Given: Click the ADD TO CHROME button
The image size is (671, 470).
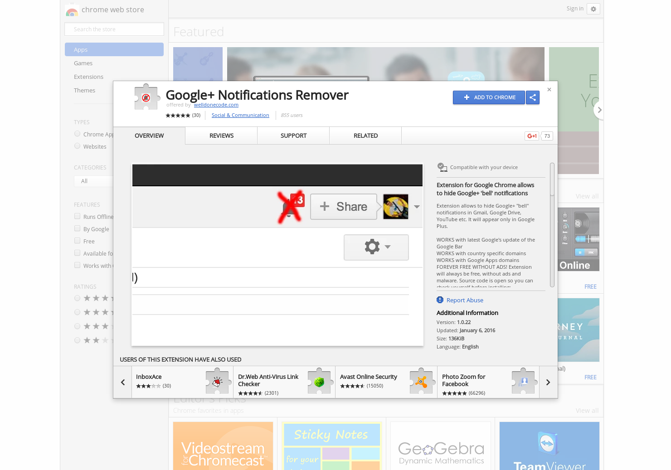Looking at the screenshot, I should click(489, 97).
